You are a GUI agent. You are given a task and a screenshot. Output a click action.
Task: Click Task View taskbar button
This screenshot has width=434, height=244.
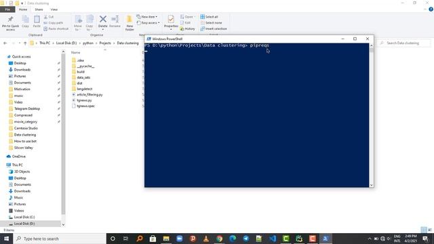point(125,239)
